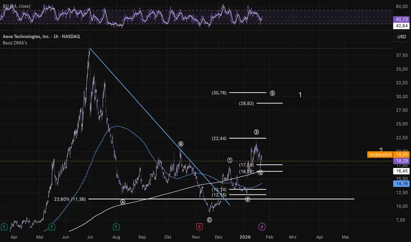This screenshot has height=242, width=411.
Task: Click the green earnings icon above Aug
Action: tap(116, 226)
